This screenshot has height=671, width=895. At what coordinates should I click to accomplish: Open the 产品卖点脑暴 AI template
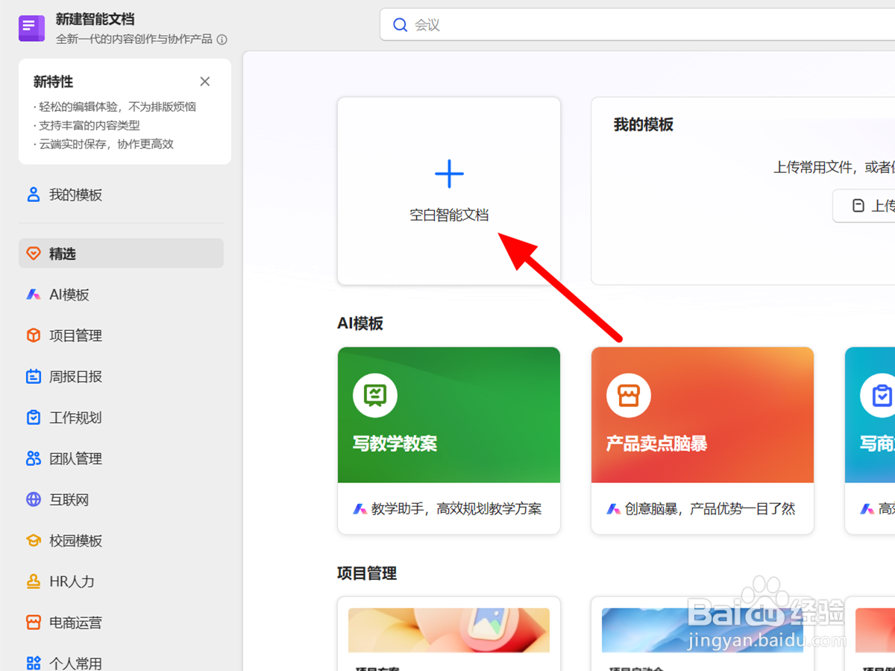point(703,440)
